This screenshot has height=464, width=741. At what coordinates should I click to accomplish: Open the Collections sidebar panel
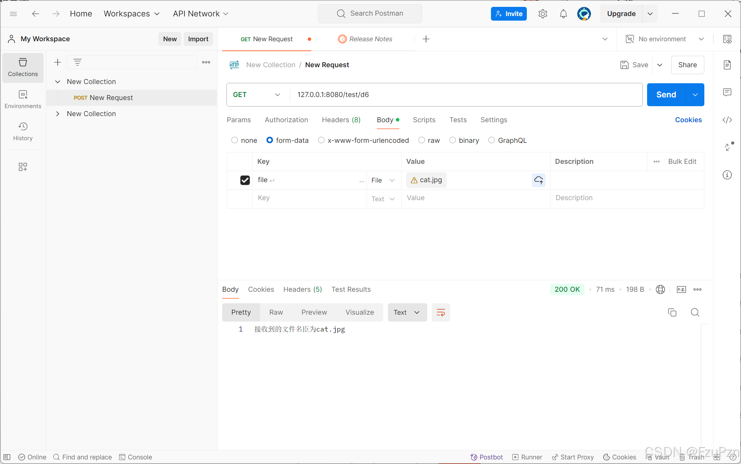pos(23,67)
